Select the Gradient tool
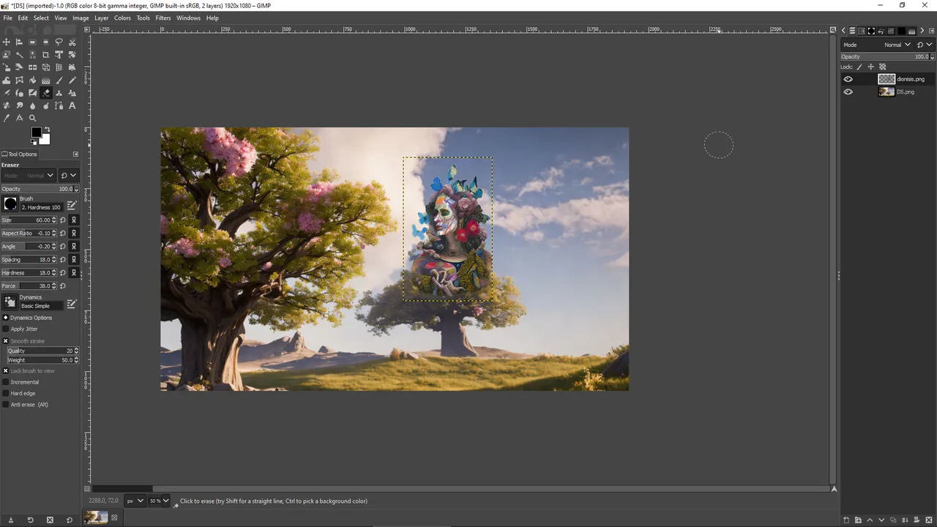 click(45, 81)
